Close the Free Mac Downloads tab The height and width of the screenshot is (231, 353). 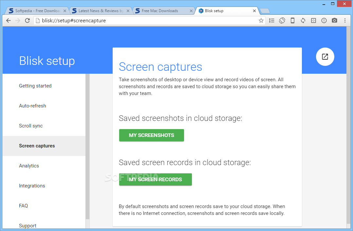[191, 11]
